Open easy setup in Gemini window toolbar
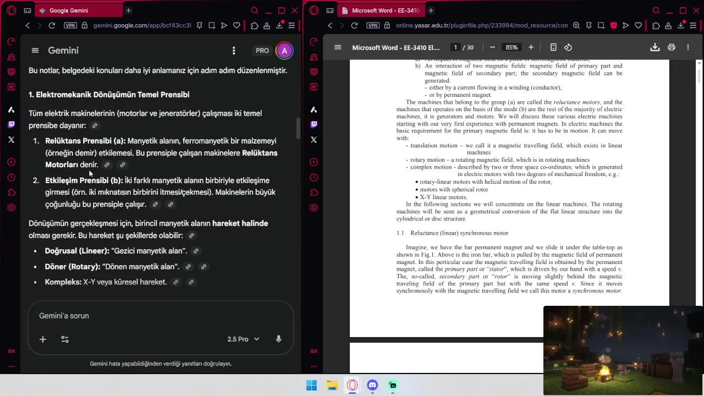The width and height of the screenshot is (704, 396). 291,25
